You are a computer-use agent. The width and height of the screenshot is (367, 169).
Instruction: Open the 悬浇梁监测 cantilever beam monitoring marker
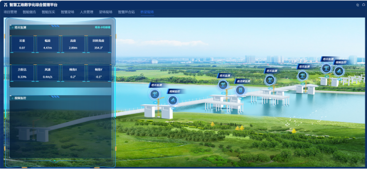[x=240, y=90]
